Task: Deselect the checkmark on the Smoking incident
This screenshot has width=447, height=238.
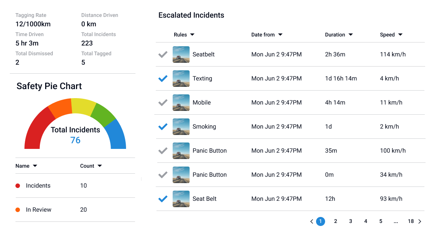Action: tap(163, 126)
